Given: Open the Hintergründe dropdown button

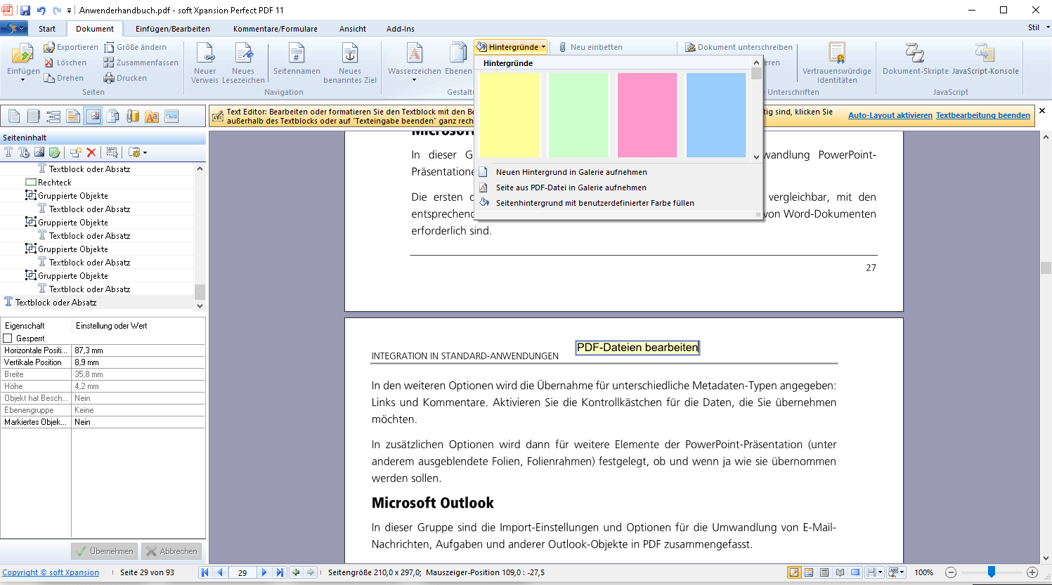Looking at the screenshot, I should (x=511, y=47).
